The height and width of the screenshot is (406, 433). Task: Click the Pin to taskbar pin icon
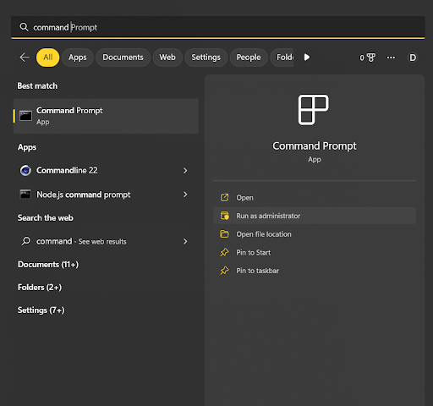(224, 271)
